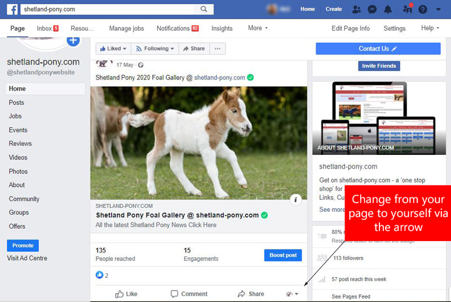Click the Comment button on the post

189,294
